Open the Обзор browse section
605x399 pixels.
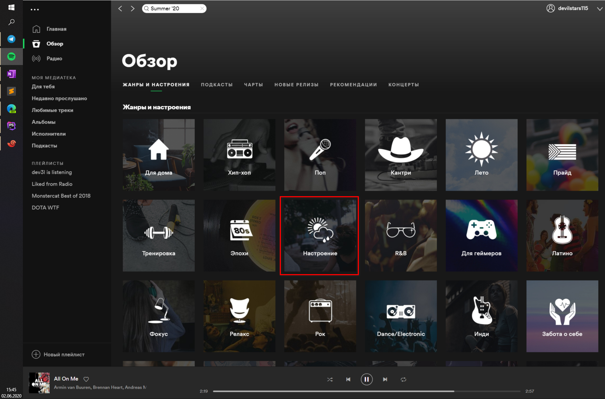tap(48, 44)
